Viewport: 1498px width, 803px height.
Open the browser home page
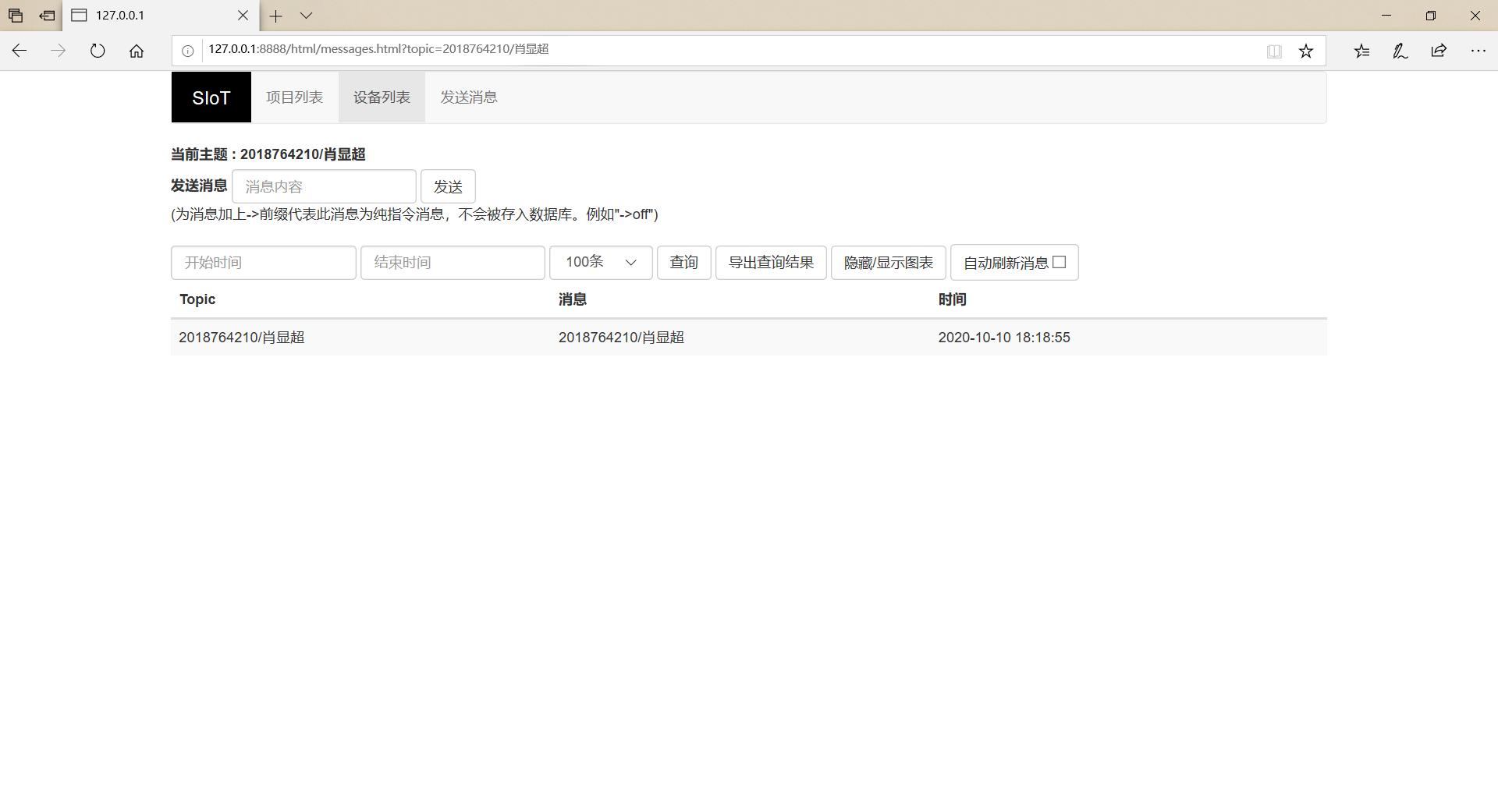[137, 50]
